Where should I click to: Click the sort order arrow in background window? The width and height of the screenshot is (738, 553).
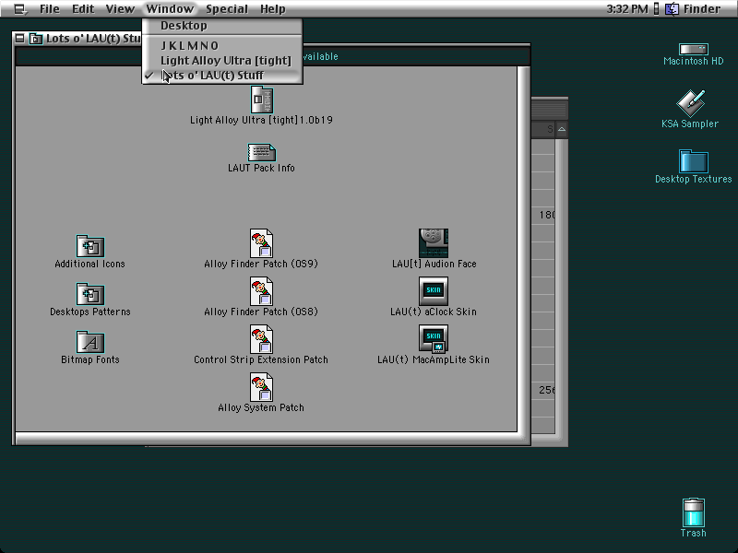pos(562,129)
